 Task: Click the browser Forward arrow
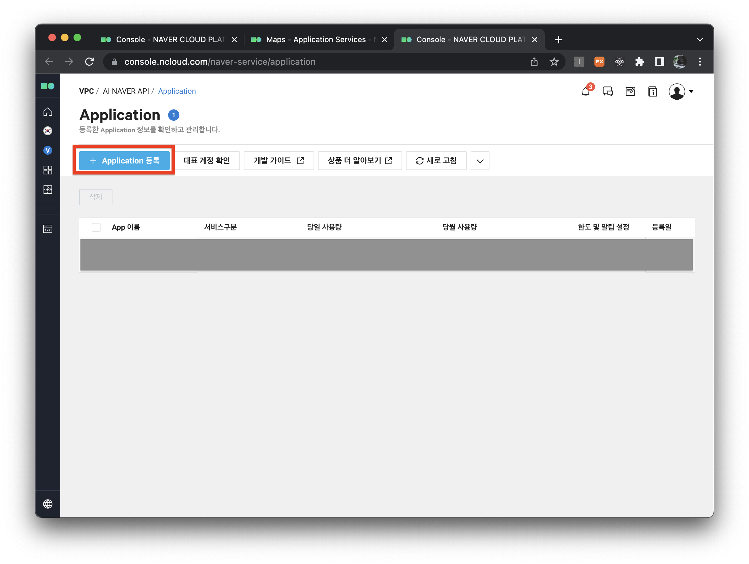(x=69, y=62)
